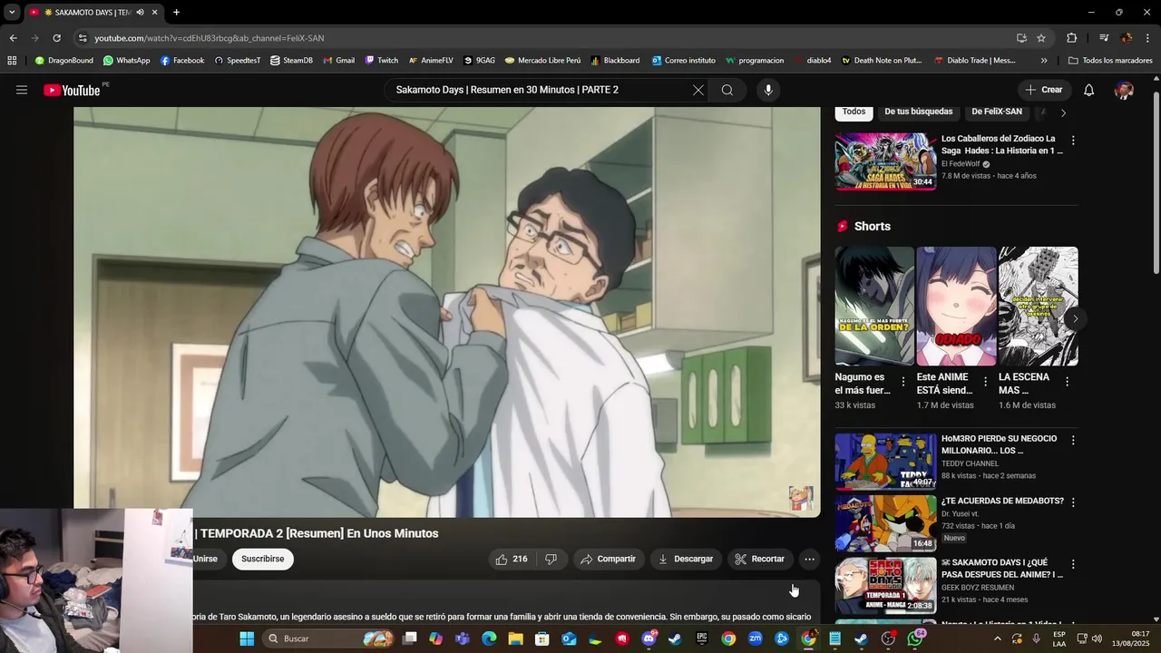Open options for LA ESCENA MAS short
Image resolution: width=1161 pixels, height=653 pixels.
[1067, 382]
